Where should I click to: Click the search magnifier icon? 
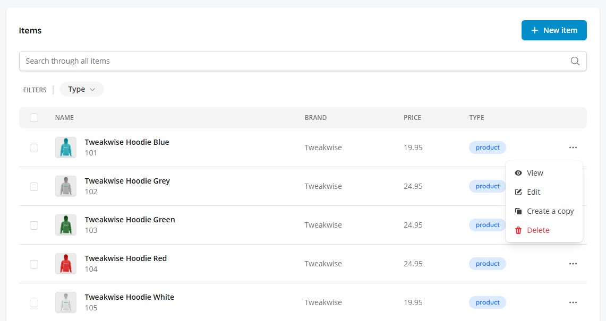pyautogui.click(x=575, y=61)
